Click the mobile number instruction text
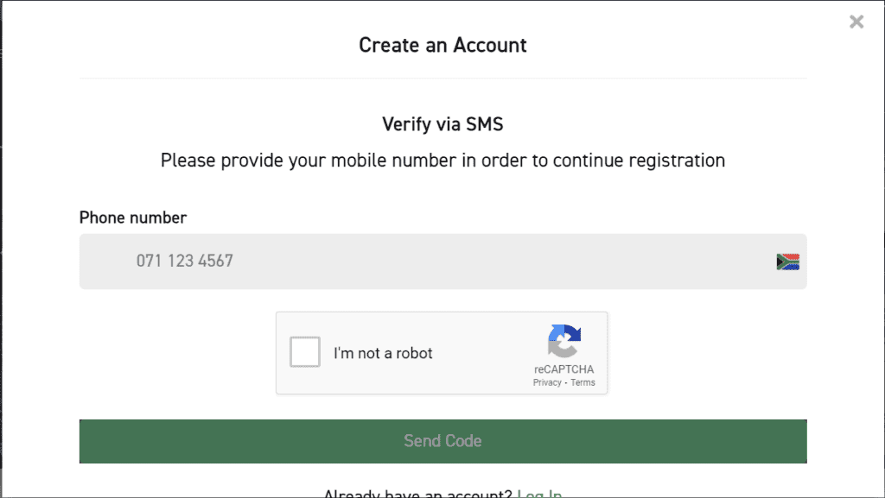The image size is (885, 498). coord(442,161)
